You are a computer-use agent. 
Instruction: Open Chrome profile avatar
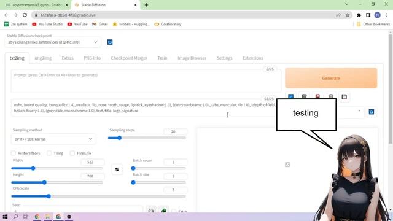(377, 15)
